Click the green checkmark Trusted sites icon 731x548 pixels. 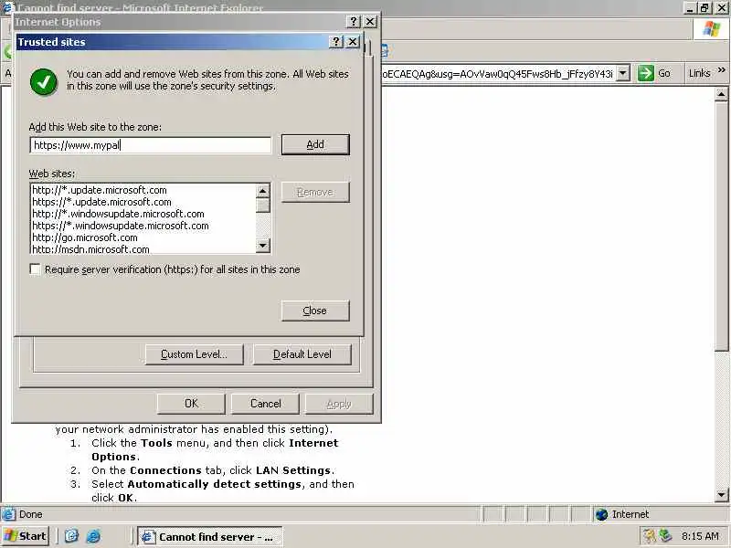(x=44, y=82)
